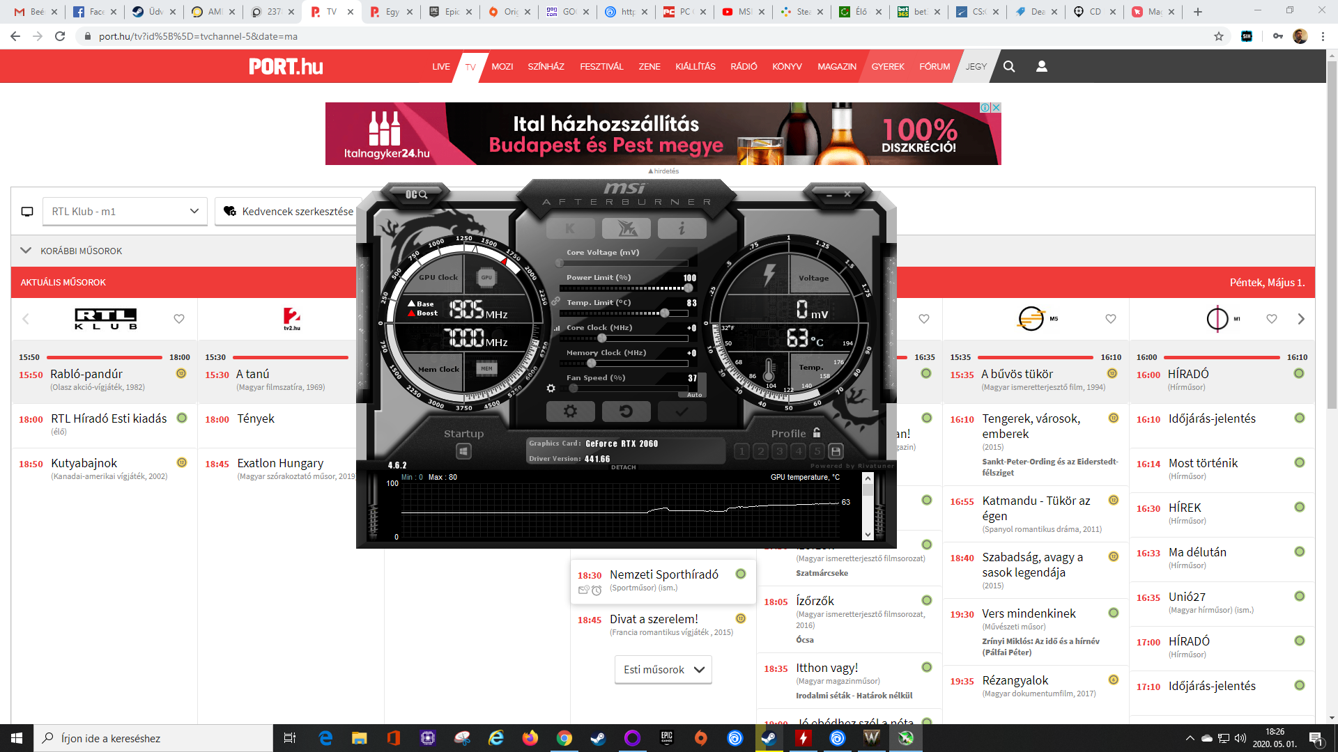Image resolution: width=1338 pixels, height=752 pixels.
Task: Click the Windows search box
Action: coord(153,738)
